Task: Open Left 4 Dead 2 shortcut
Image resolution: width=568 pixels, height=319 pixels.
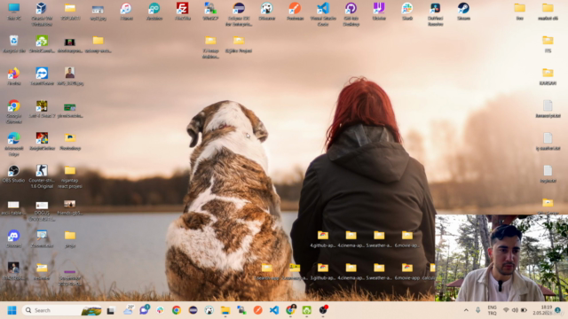Action: (x=42, y=109)
